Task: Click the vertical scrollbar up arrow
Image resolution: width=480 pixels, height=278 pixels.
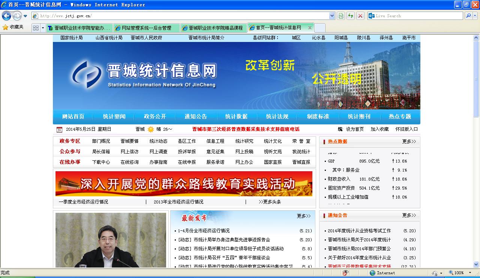Action: [x=476, y=37]
